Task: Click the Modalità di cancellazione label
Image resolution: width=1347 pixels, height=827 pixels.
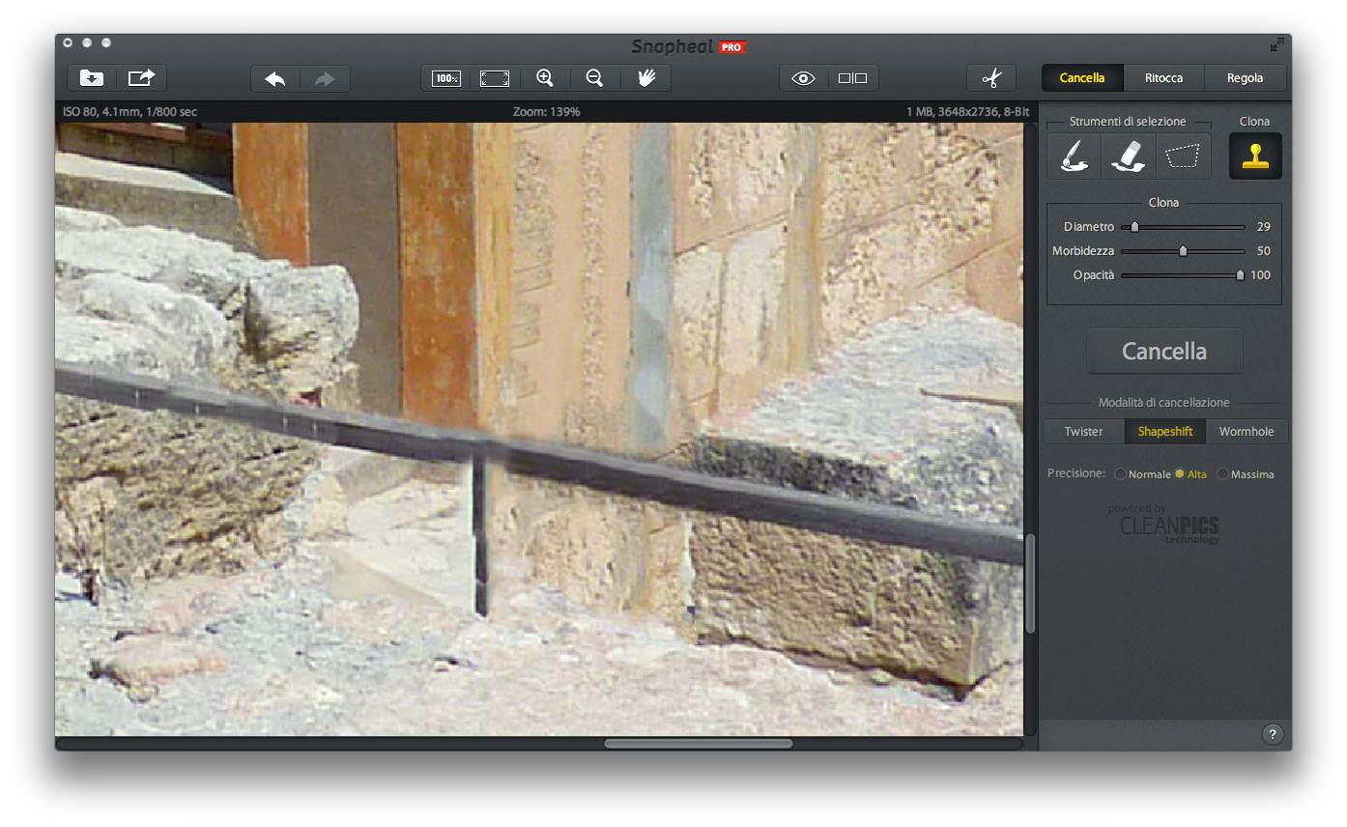Action: click(1164, 403)
